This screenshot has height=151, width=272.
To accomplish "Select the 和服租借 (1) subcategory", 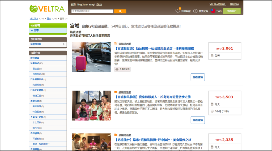I will [48, 85].
